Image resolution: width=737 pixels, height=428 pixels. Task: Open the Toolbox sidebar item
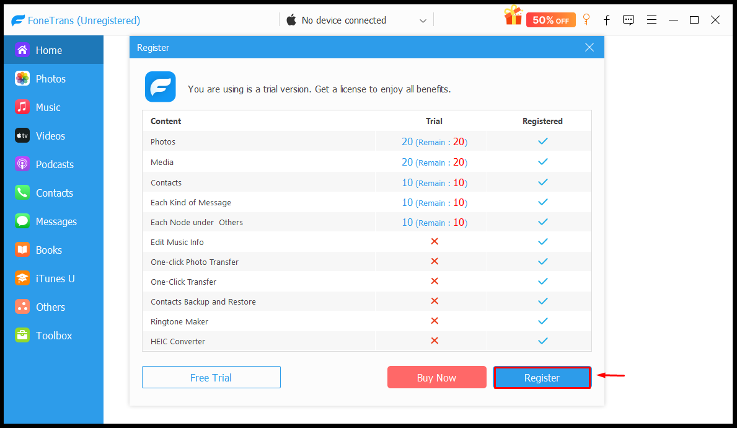(x=53, y=336)
